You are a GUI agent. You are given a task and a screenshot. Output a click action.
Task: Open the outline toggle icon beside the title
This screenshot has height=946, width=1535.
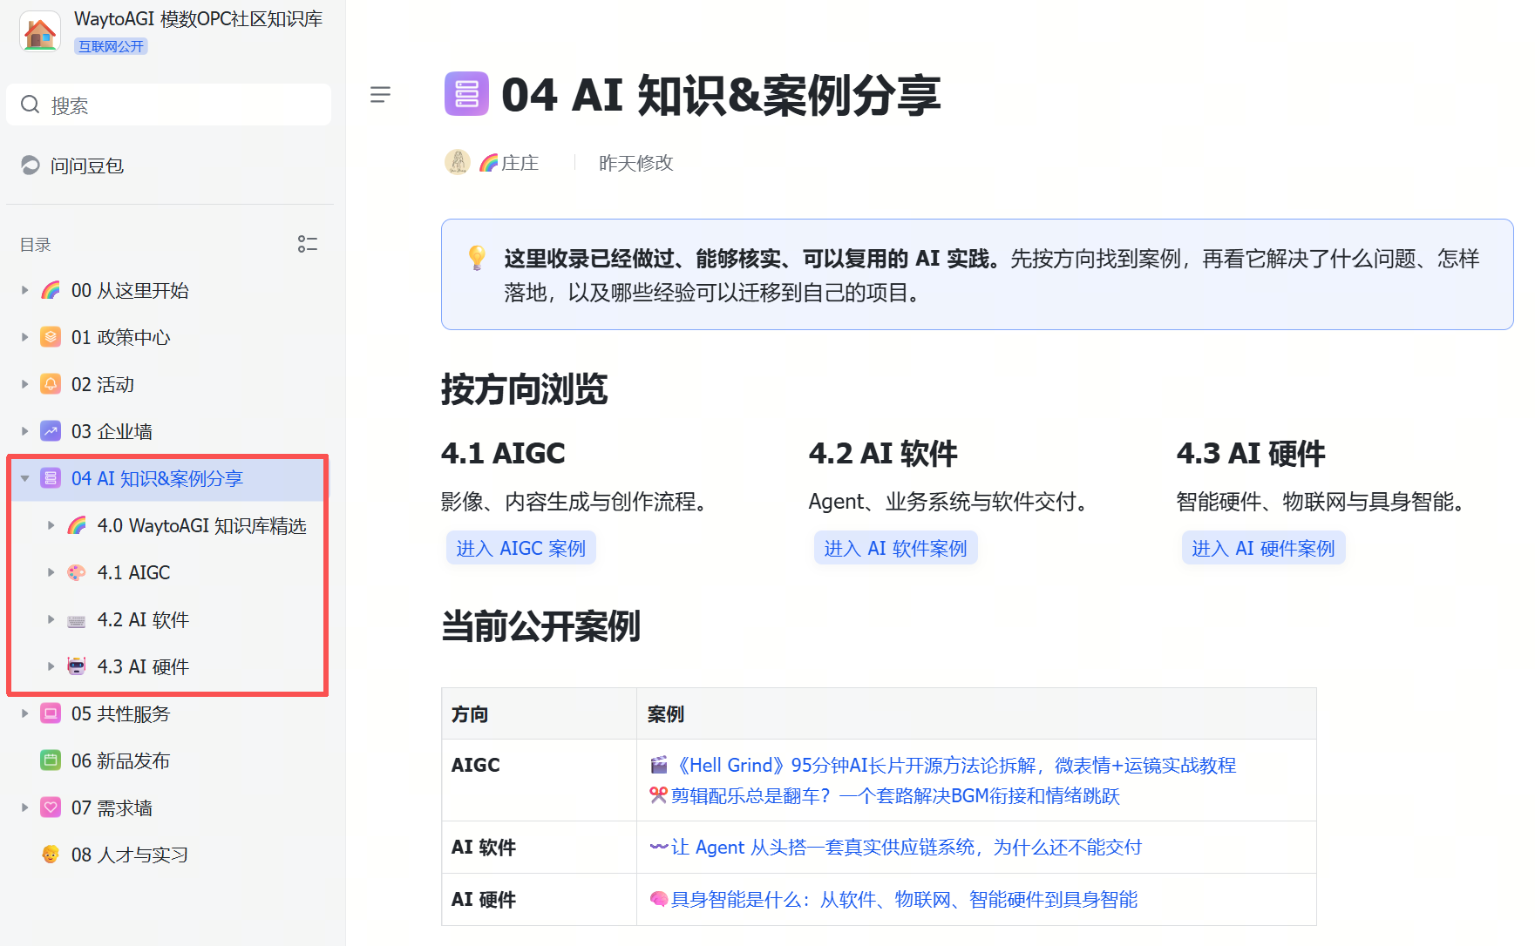pos(380,94)
